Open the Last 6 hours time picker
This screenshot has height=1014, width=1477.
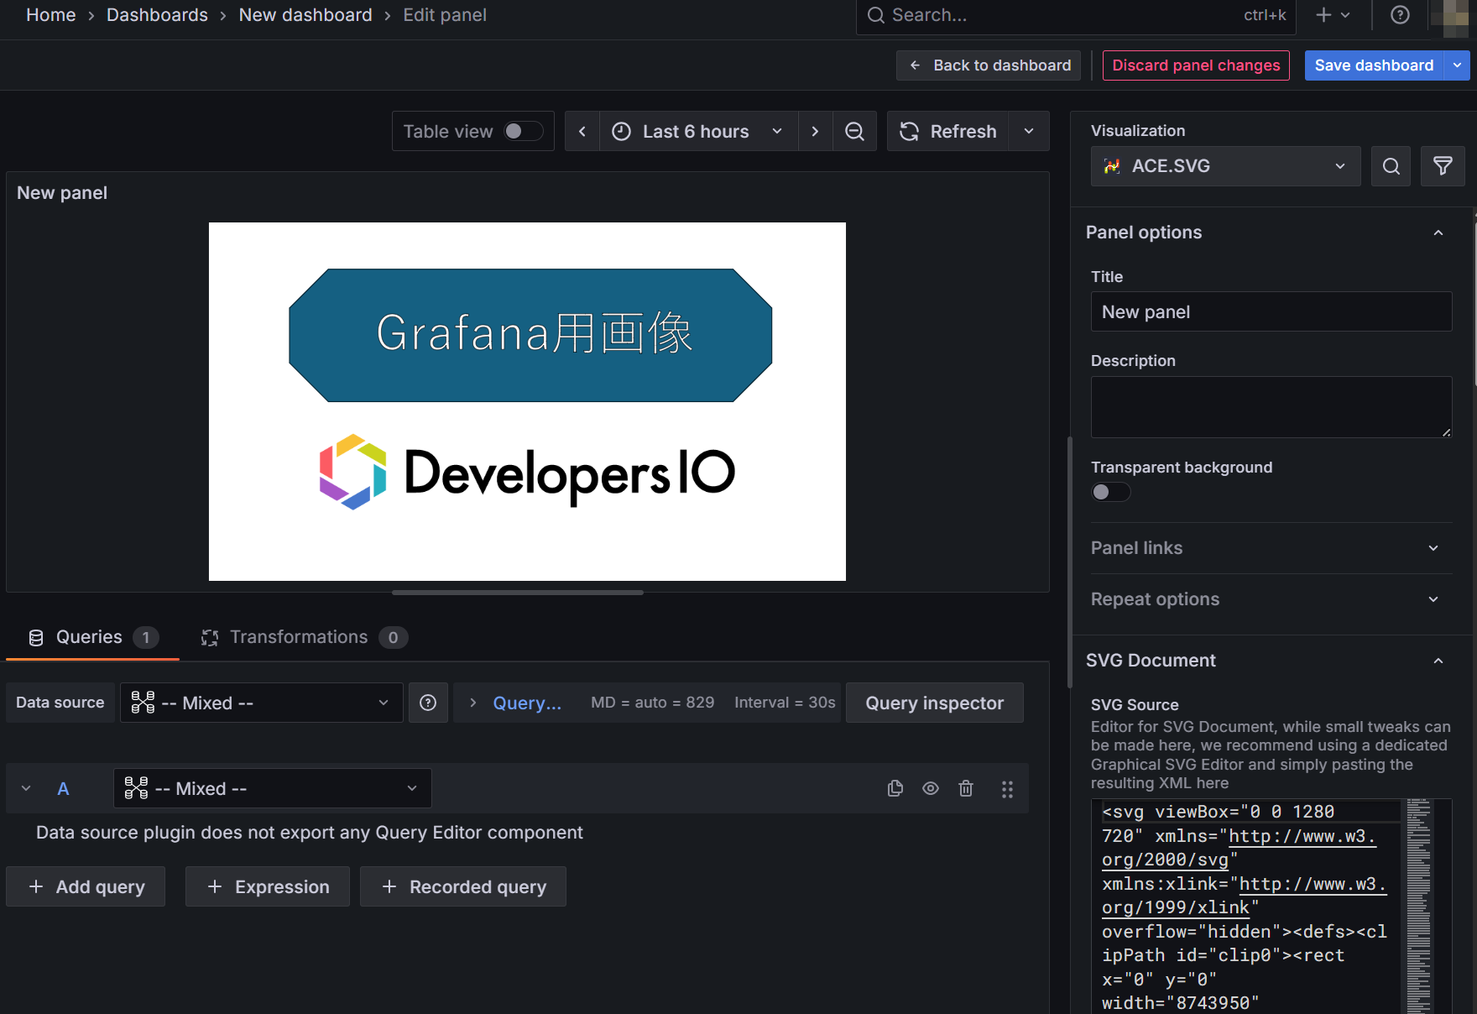tap(699, 131)
